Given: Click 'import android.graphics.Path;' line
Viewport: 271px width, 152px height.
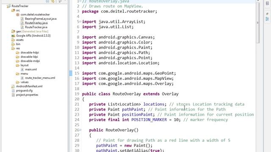Looking at the screenshot, I should pyautogui.click(x=116, y=53).
